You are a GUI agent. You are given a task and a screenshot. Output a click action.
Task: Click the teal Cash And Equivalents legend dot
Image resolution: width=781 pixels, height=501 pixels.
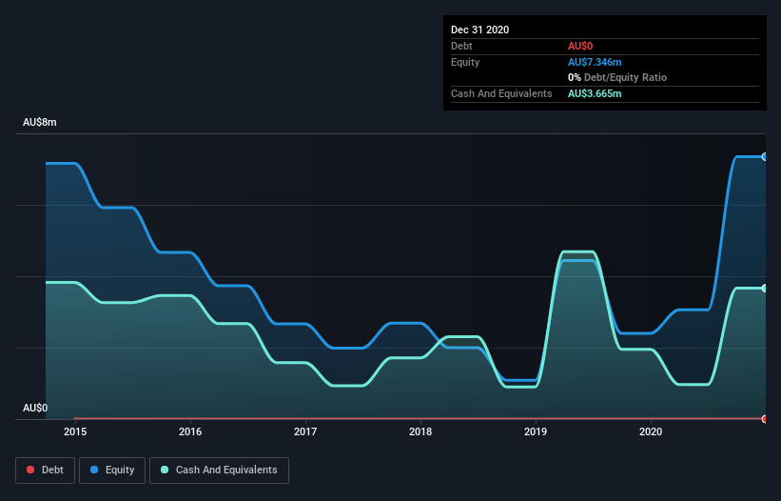tap(165, 470)
